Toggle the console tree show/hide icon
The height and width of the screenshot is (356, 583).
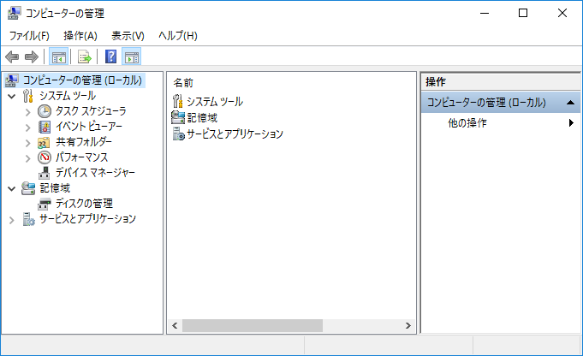[x=59, y=57]
